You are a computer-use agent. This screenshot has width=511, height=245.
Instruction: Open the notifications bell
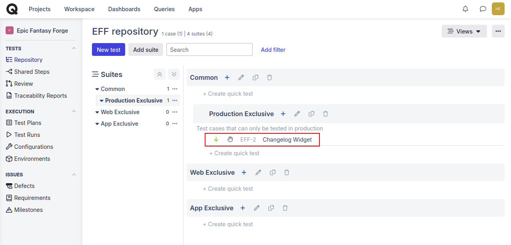click(x=465, y=9)
